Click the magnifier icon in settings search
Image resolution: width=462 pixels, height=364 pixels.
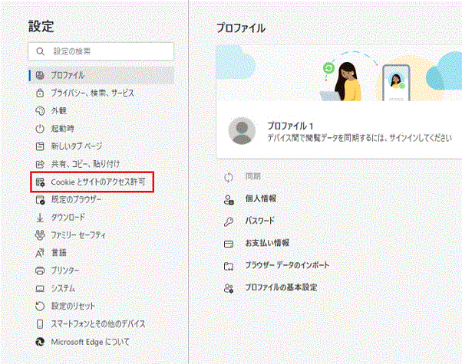[x=41, y=51]
